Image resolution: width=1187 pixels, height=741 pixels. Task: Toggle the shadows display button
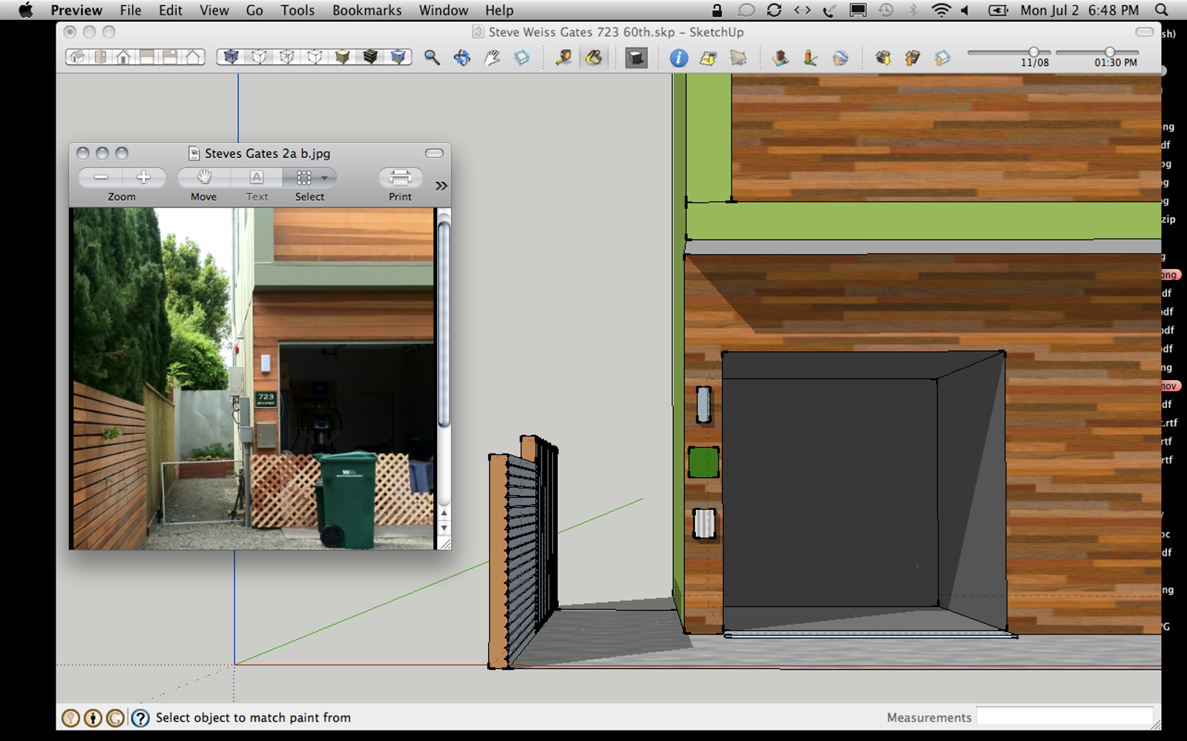click(x=636, y=58)
